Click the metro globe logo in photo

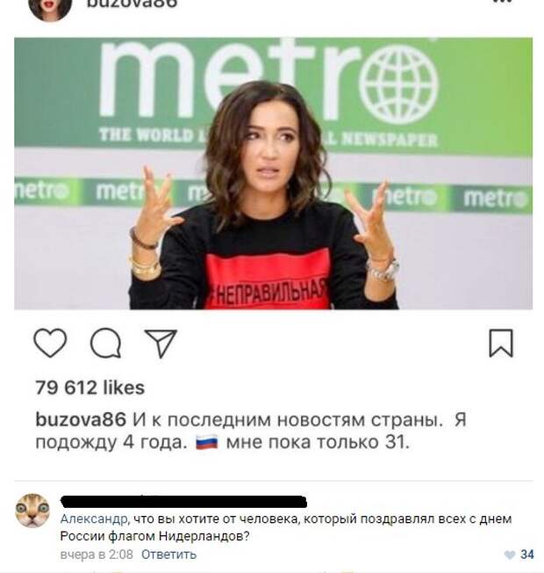[398, 84]
